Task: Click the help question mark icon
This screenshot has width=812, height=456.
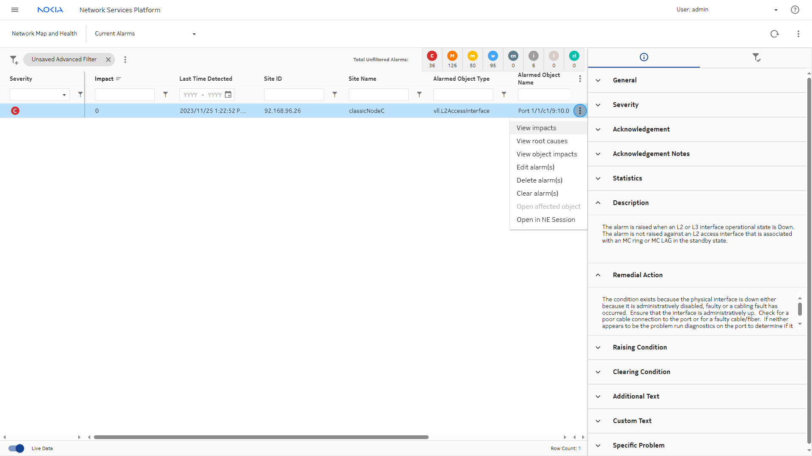Action: [795, 10]
